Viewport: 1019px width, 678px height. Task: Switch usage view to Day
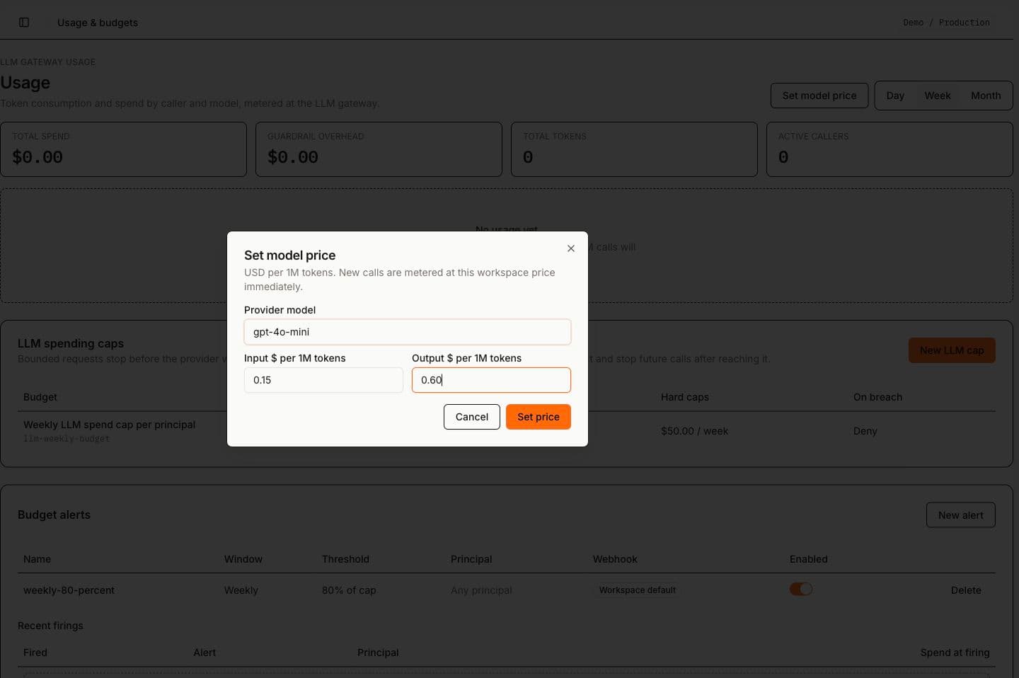coord(895,96)
